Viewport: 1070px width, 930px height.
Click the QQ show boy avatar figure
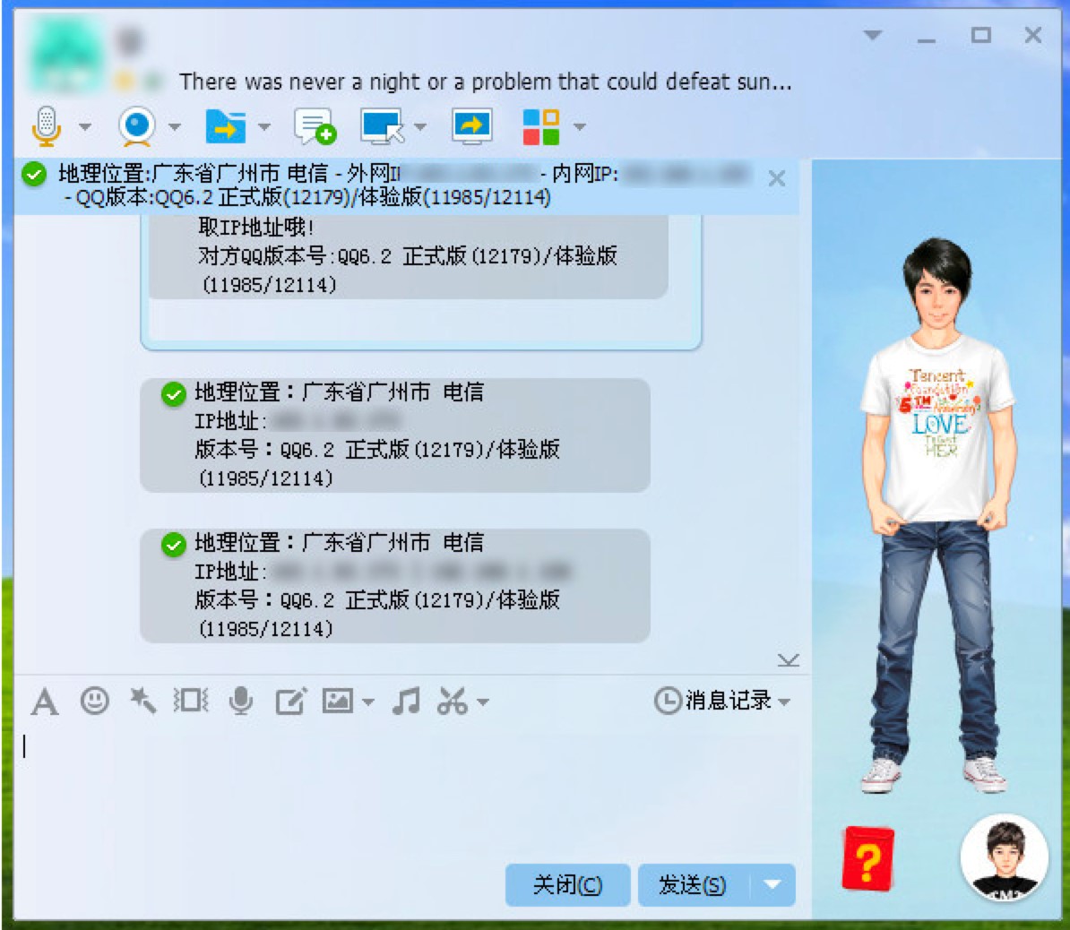(941, 515)
